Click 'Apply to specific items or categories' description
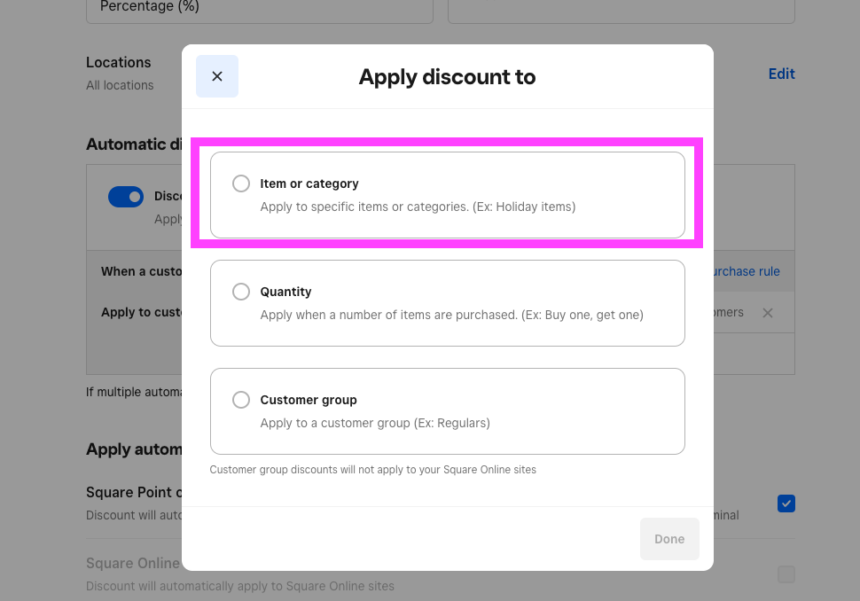The height and width of the screenshot is (601, 860). click(x=418, y=207)
